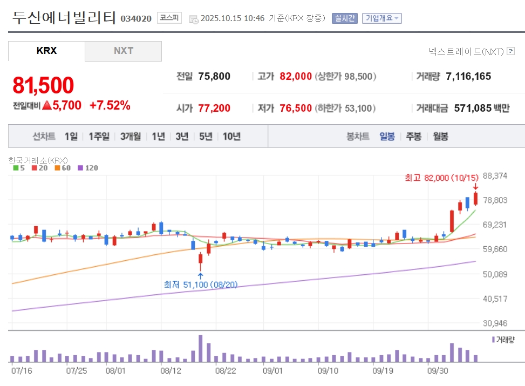Screen dimensions: 525x386
Task: Select the 10년 line chart period
Action: tap(231, 137)
